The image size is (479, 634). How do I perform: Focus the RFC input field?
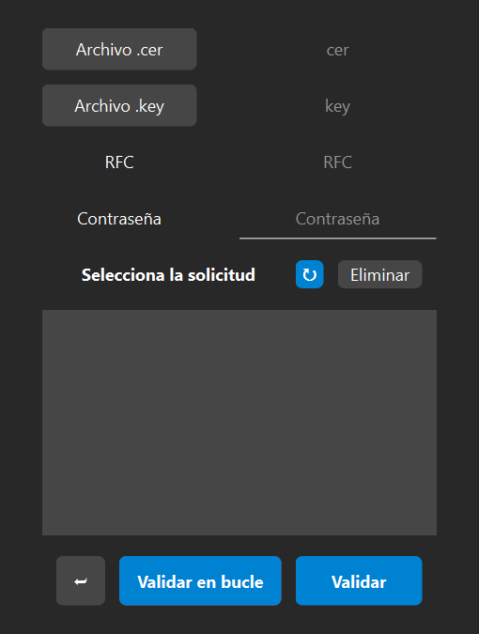(337, 162)
